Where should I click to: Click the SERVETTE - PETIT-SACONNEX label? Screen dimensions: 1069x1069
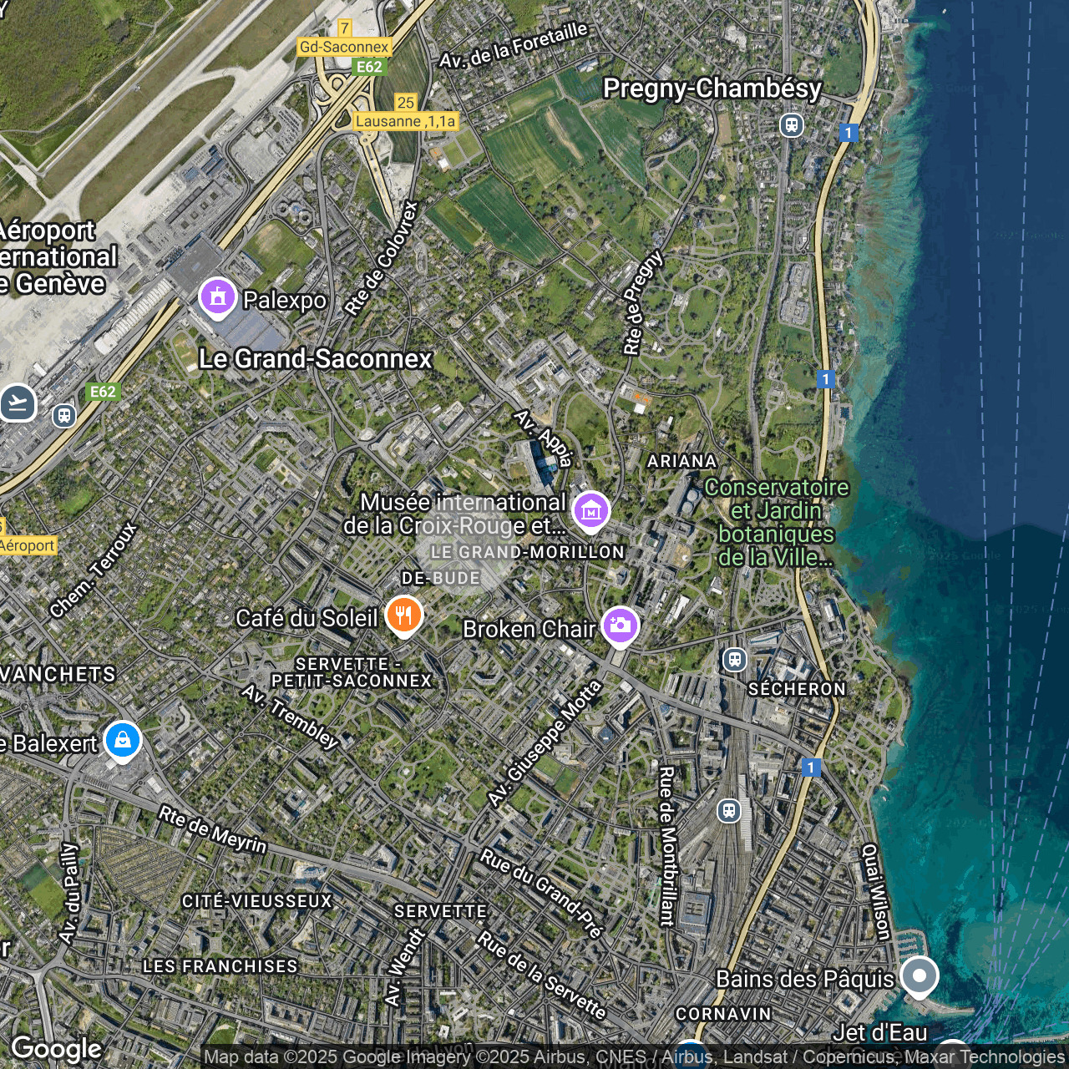pyautogui.click(x=352, y=672)
